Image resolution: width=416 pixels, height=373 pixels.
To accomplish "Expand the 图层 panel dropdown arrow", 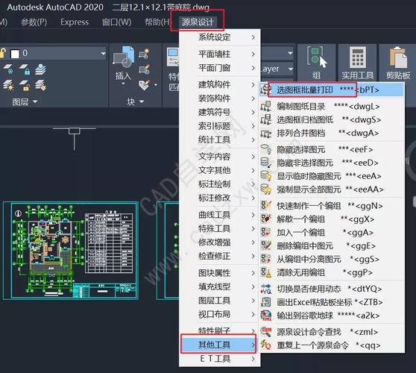I will pyautogui.click(x=35, y=101).
